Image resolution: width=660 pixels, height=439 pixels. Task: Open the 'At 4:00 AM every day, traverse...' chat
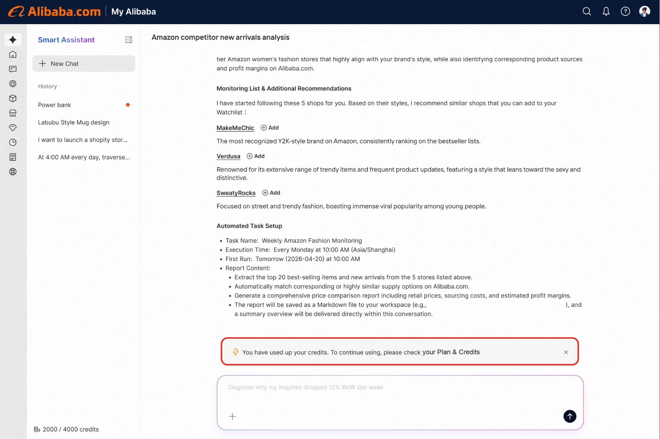(x=84, y=157)
